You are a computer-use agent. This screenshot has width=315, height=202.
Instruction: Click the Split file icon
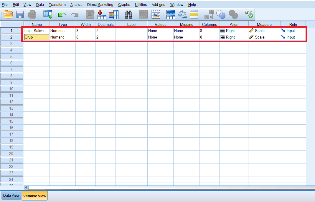(171, 14)
